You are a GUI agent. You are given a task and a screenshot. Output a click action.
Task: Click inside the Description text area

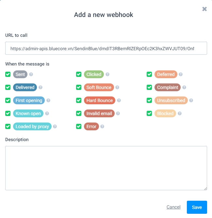coord(106,168)
